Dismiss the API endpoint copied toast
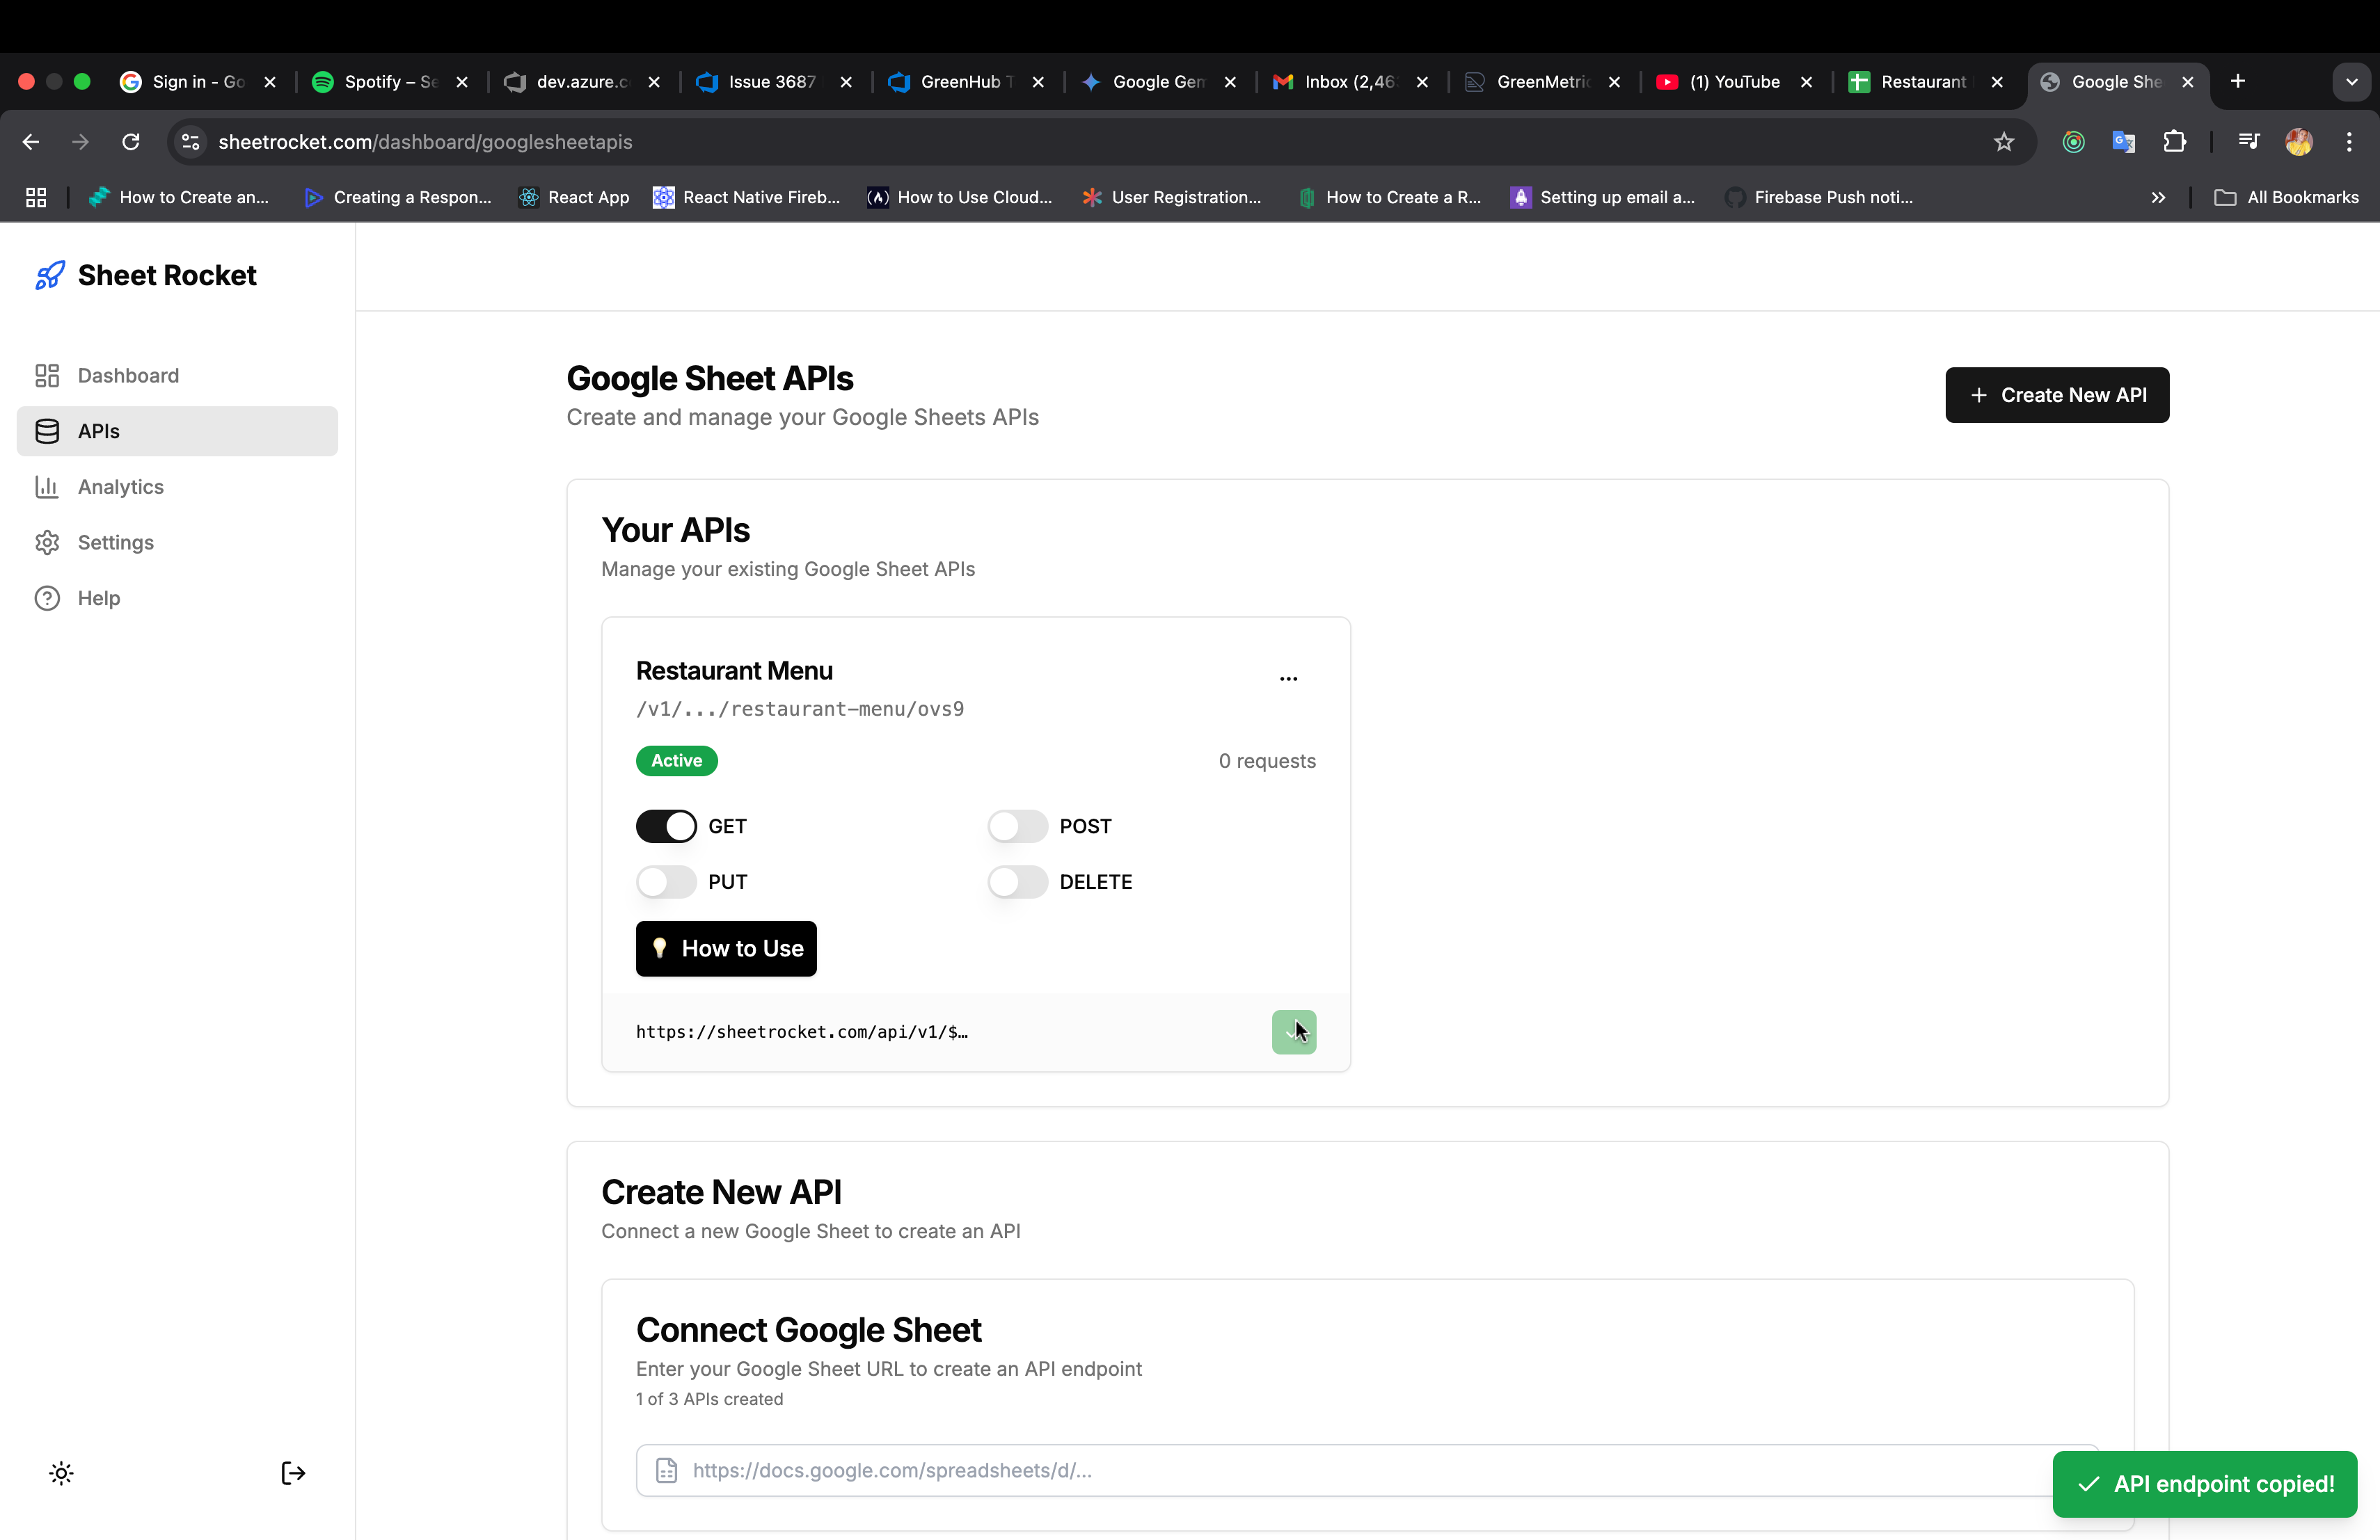Screen dimensions: 2380x1540 click(2204, 1484)
